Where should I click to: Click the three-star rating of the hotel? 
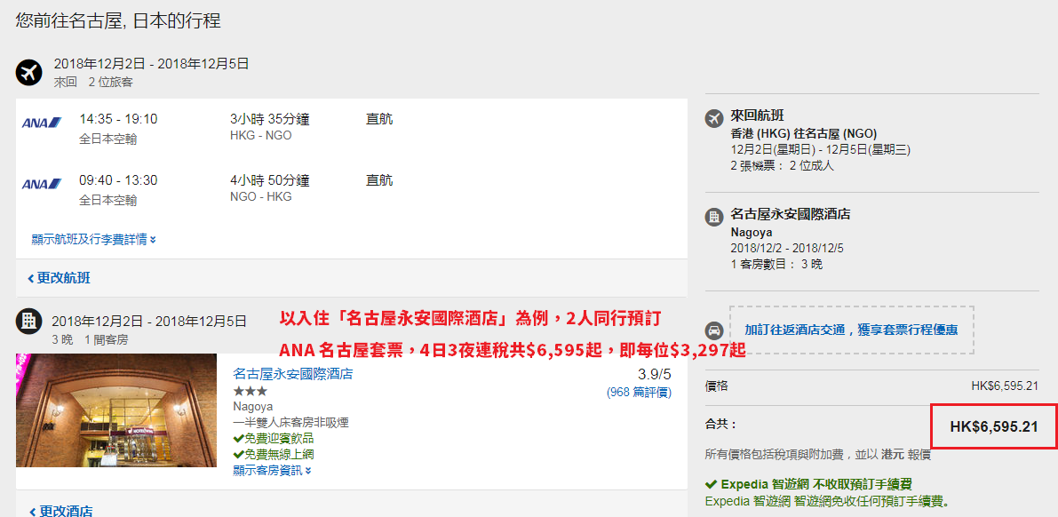click(250, 392)
